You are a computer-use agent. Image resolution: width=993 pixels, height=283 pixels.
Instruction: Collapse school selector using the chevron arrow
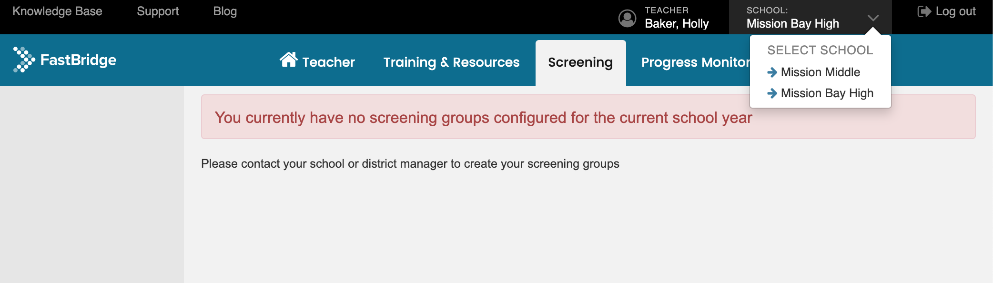[873, 18]
